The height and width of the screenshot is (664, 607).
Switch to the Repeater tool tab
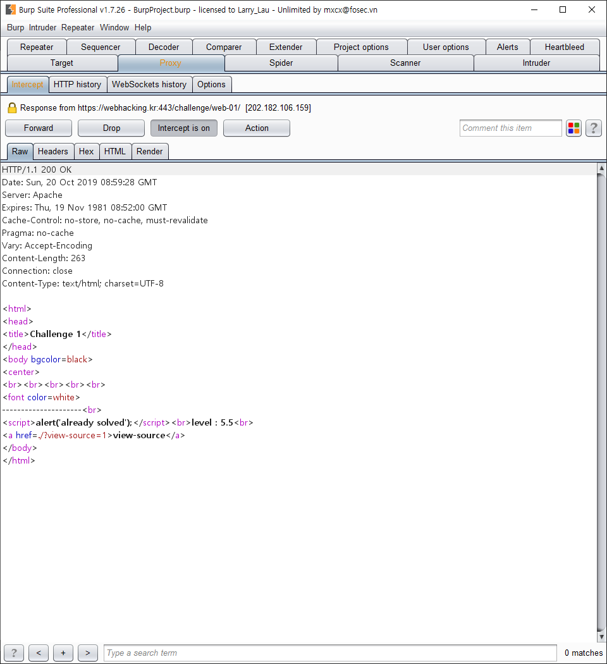(x=37, y=47)
